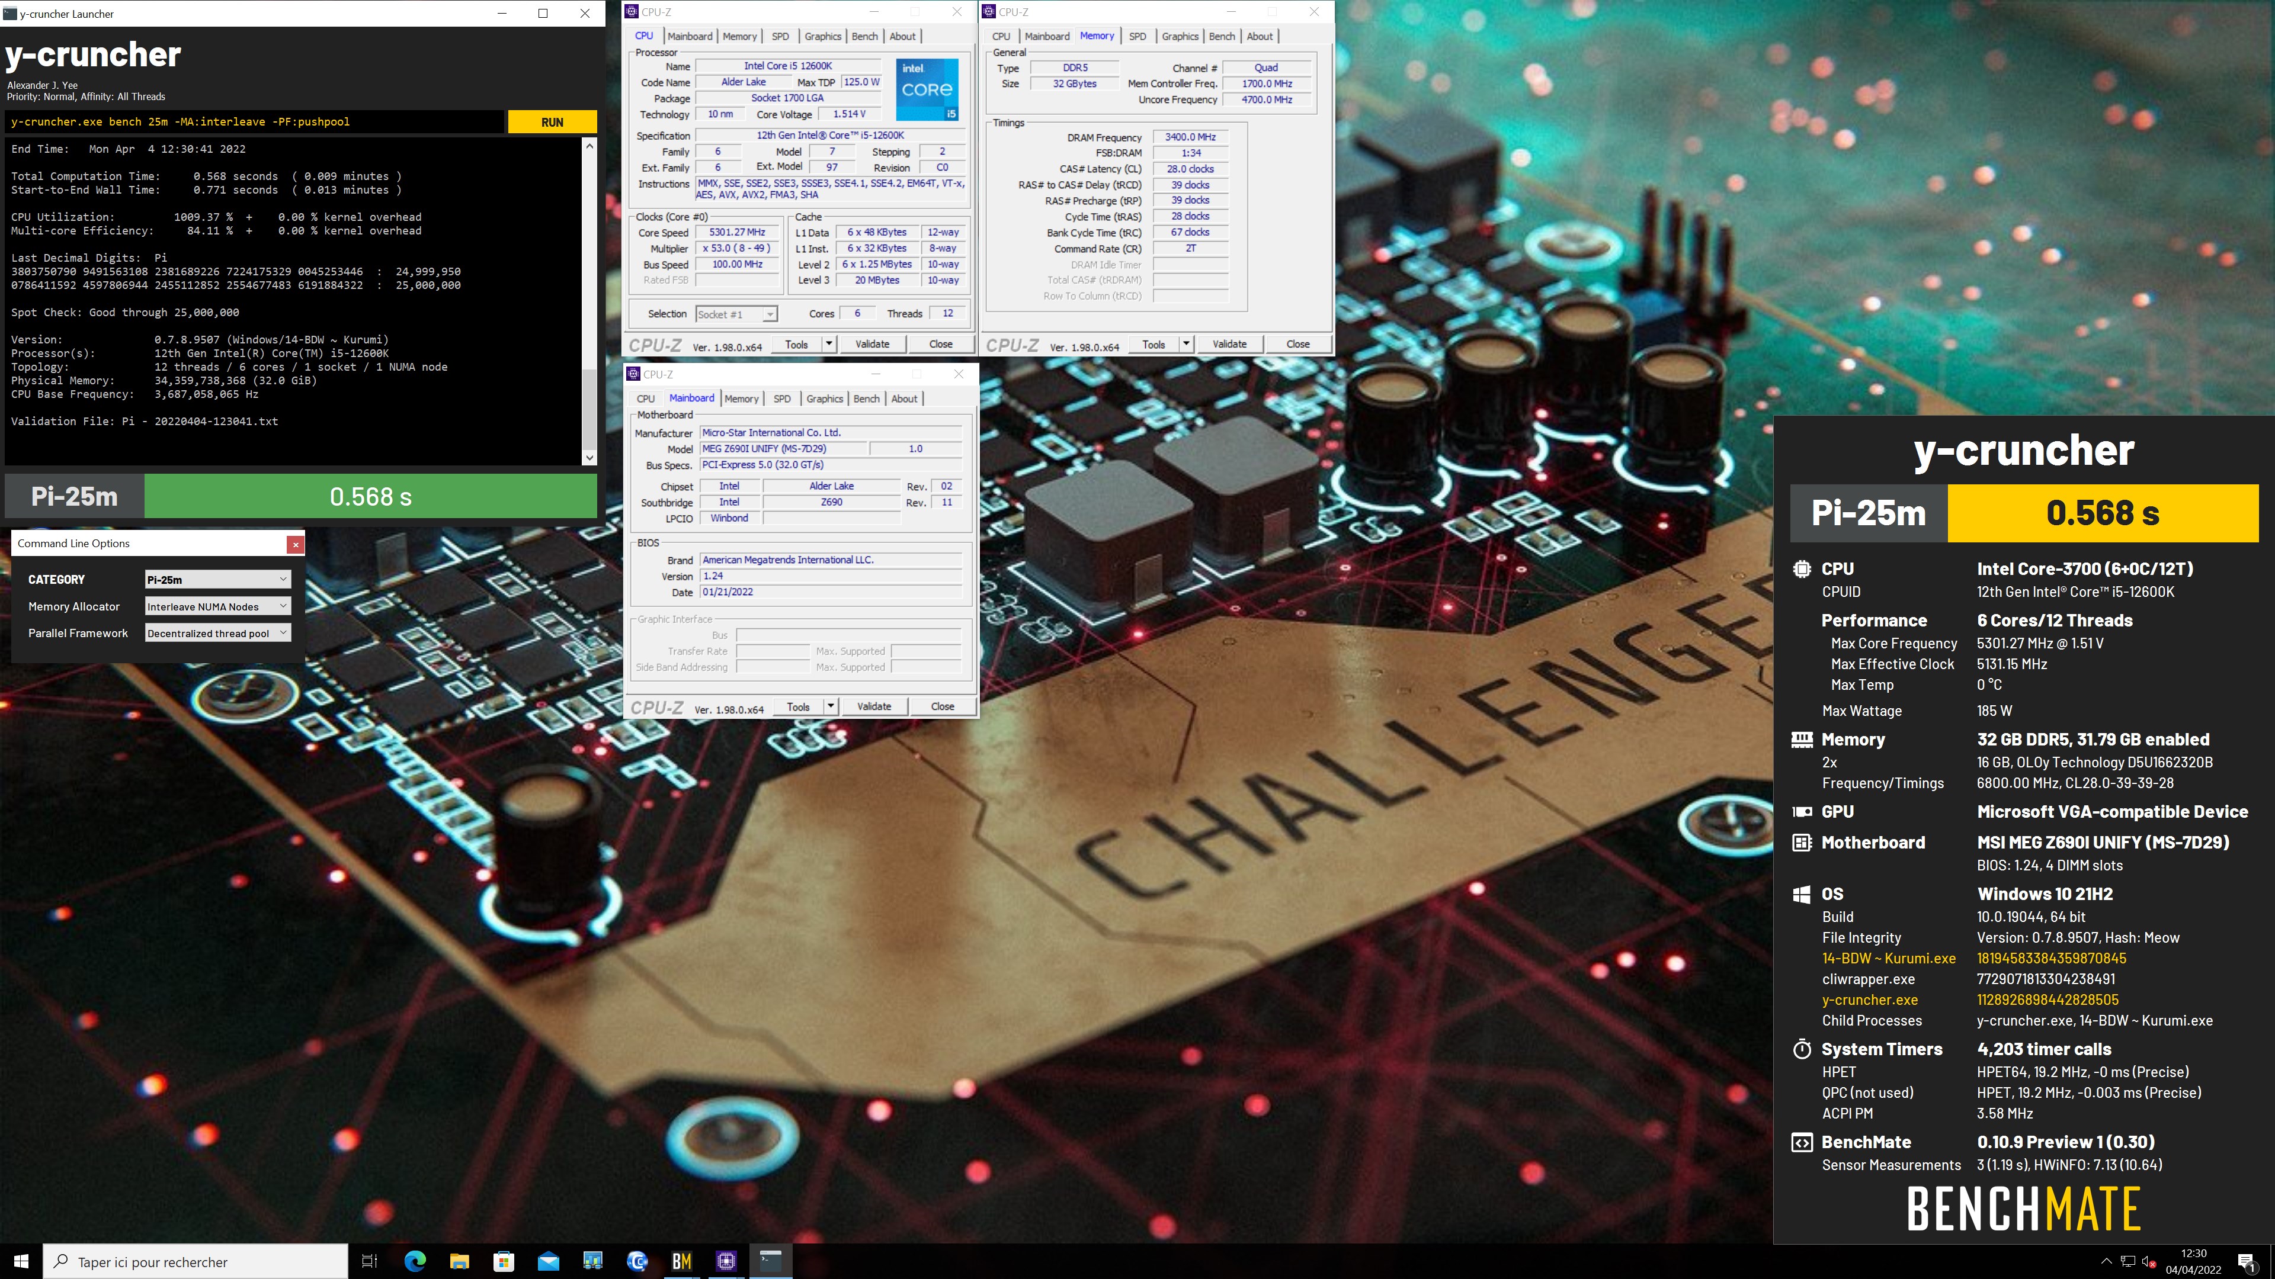This screenshot has height=1279, width=2275.
Task: Click the taskbar search box
Action: point(196,1261)
